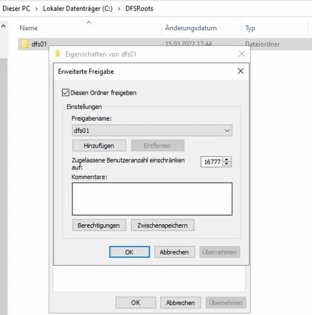Click OK in the properties window
Screen dimensions: 312x315
(136, 302)
